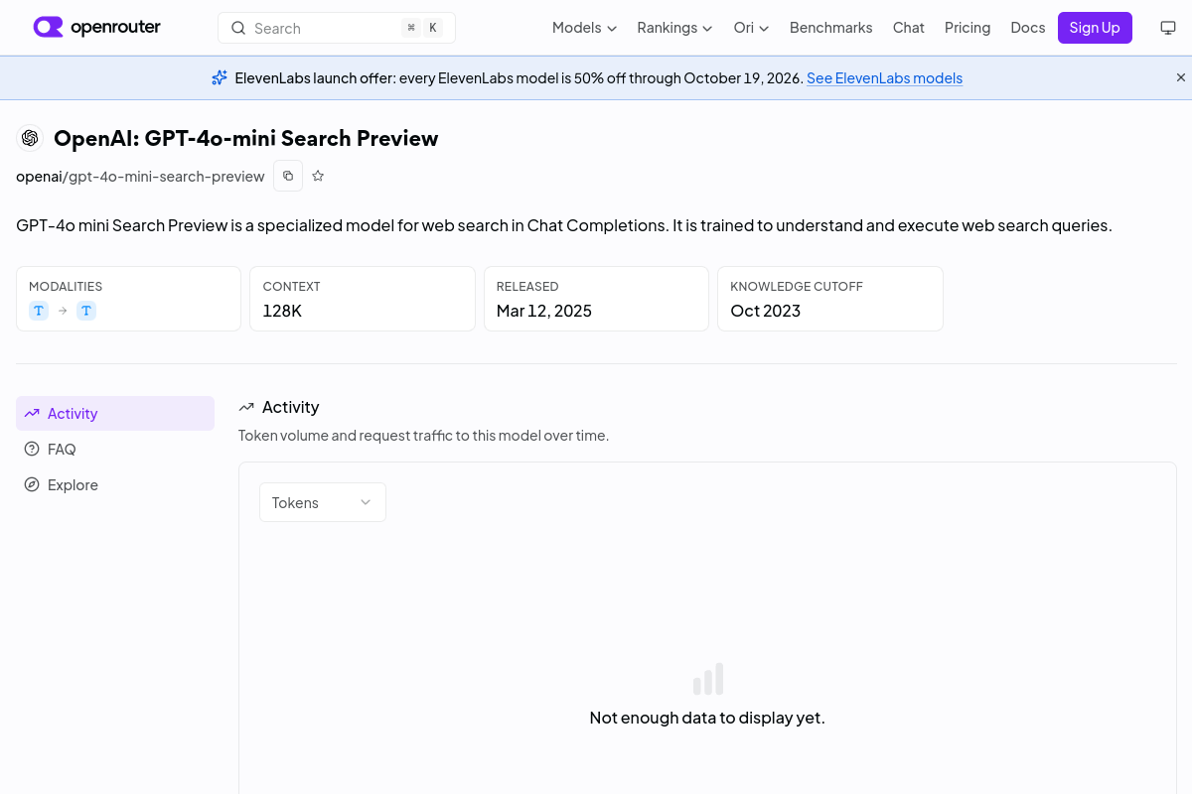
Task: Click the Oct 2023 knowledge cutoff value
Action: click(x=765, y=311)
